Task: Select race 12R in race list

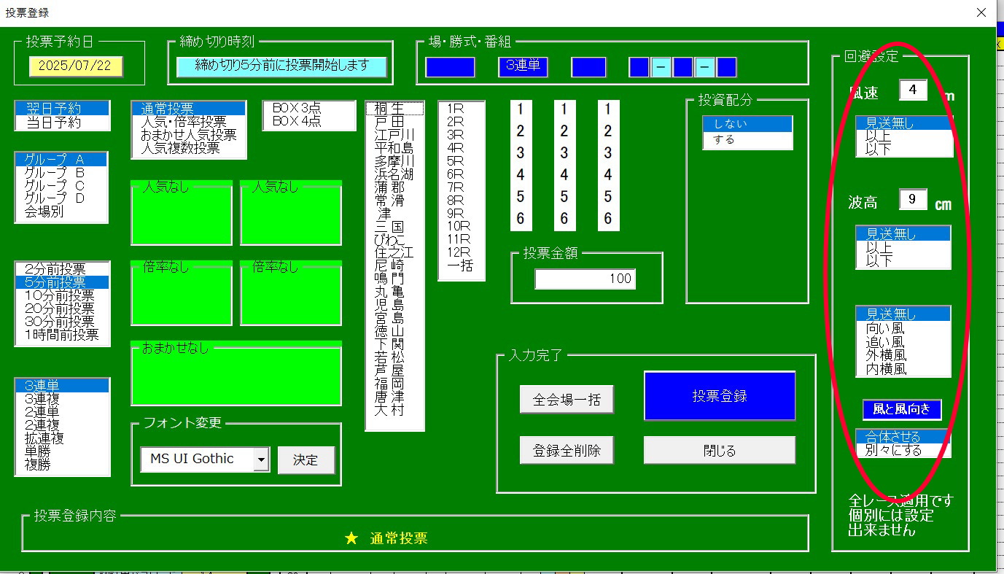Action: pyautogui.click(x=461, y=252)
